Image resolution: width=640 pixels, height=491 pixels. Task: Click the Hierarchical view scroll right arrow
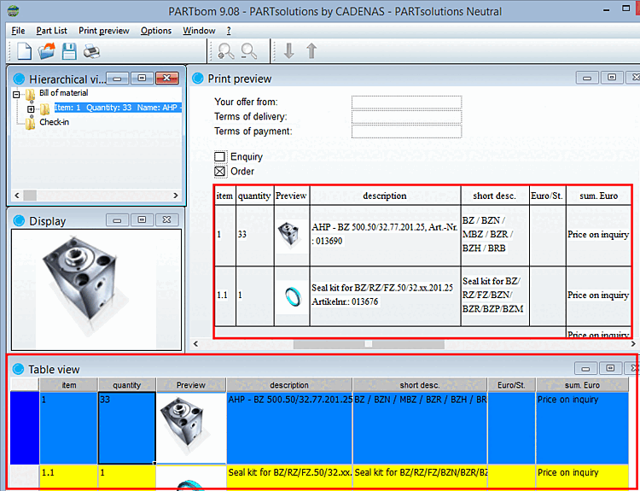click(x=176, y=196)
